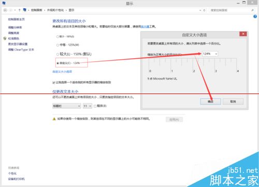
Task: Open the 控制面板主页 link
Action: coord(16,19)
